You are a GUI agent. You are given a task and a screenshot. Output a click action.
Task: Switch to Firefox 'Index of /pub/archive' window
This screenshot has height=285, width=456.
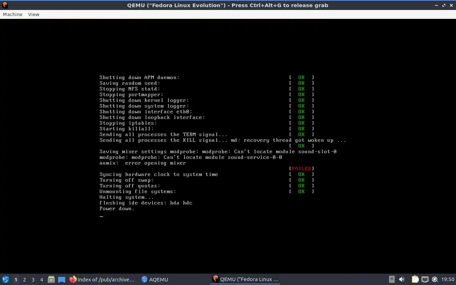103,279
